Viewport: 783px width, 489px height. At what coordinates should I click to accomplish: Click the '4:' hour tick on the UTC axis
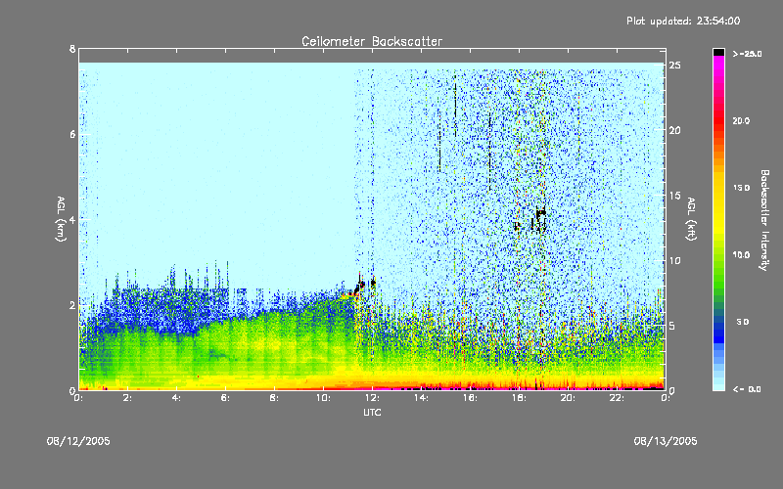177,398
